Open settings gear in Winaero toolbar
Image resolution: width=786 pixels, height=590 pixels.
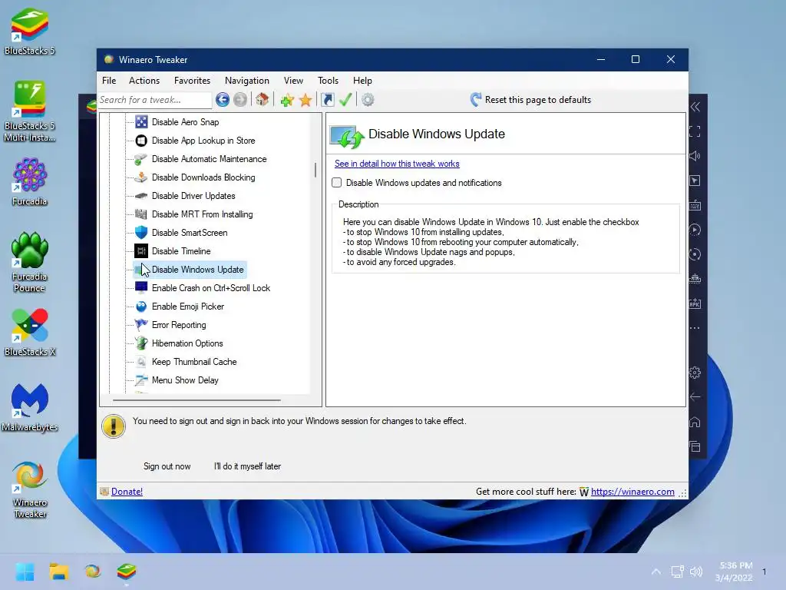point(368,100)
